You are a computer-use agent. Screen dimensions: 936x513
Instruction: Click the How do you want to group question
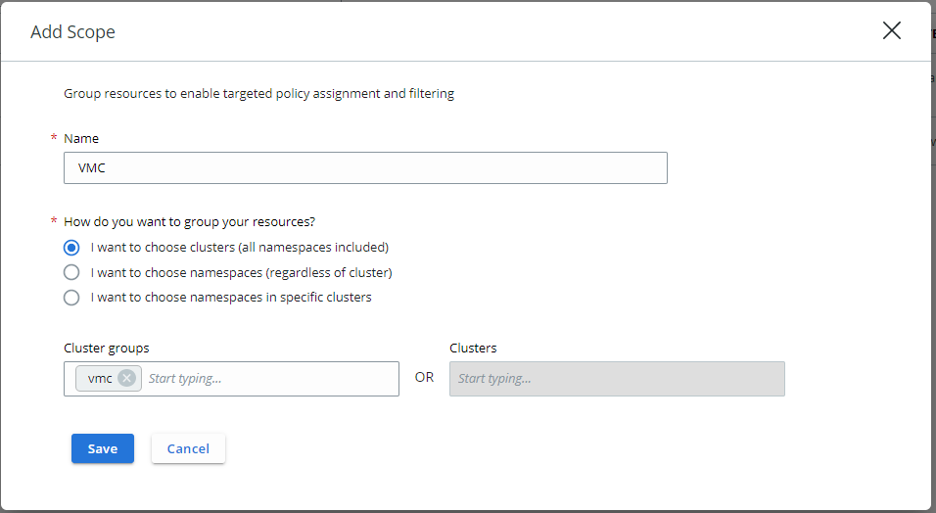point(189,221)
